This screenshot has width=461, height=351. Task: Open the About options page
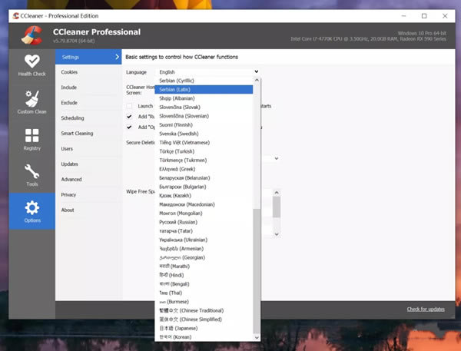[x=68, y=210]
